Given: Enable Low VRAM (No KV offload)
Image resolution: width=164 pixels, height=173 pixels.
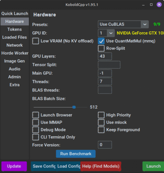Looking at the screenshot, I should [x=36, y=41].
